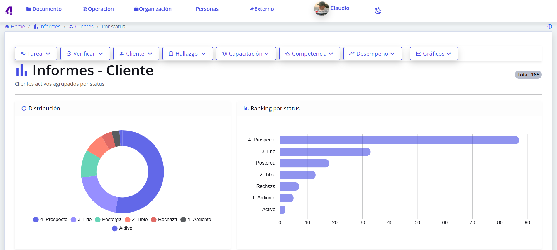Image resolution: width=557 pixels, height=250 pixels.
Task: Toggle 4. Prospecto legend entry
Action: (x=50, y=220)
